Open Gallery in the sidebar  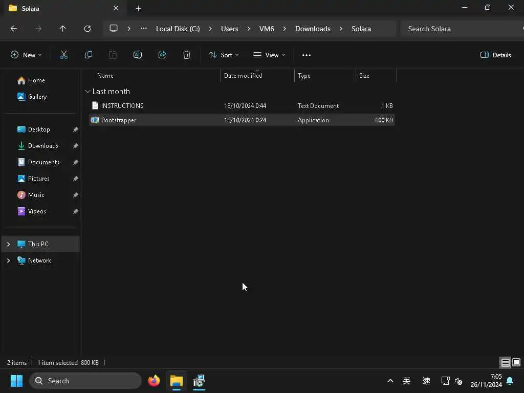(x=37, y=97)
